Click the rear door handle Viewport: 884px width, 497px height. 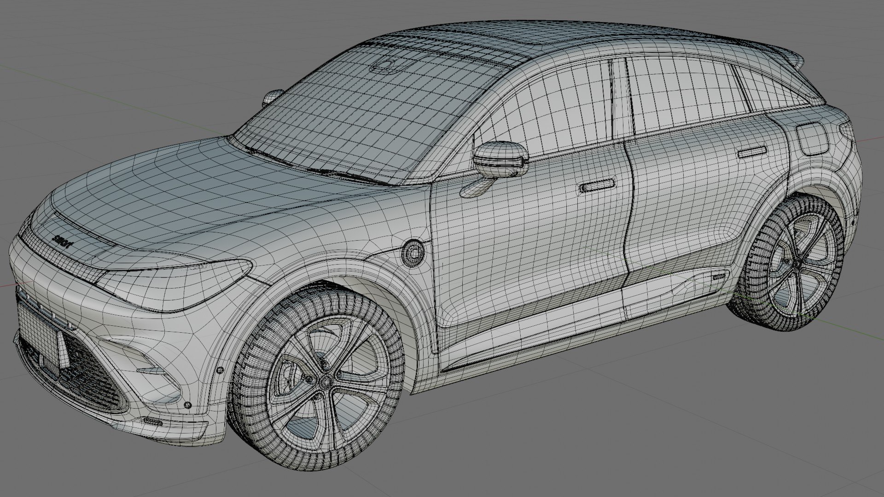tap(752, 153)
